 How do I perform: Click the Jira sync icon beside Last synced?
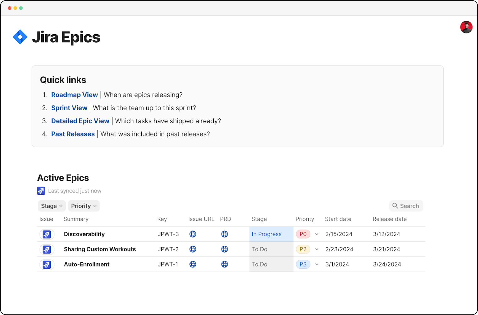point(41,191)
